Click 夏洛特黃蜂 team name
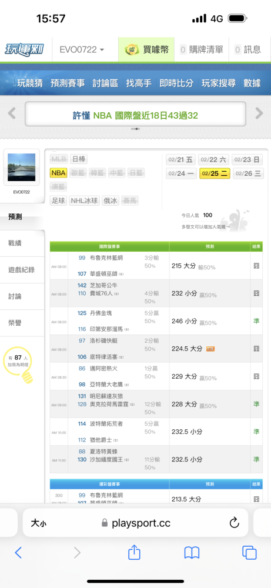Image resolution: width=271 pixels, height=588 pixels. (x=104, y=452)
